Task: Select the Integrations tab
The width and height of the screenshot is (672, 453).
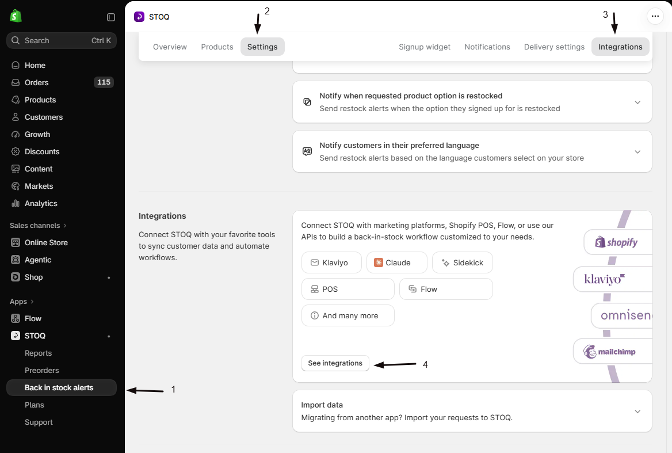Action: pos(620,47)
